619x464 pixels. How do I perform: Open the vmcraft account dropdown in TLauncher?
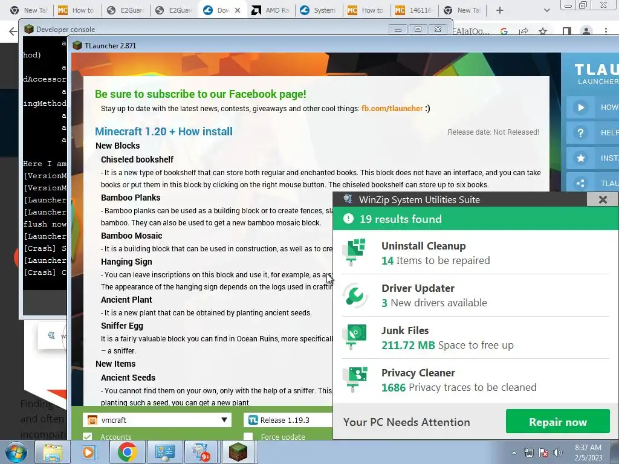point(157,420)
